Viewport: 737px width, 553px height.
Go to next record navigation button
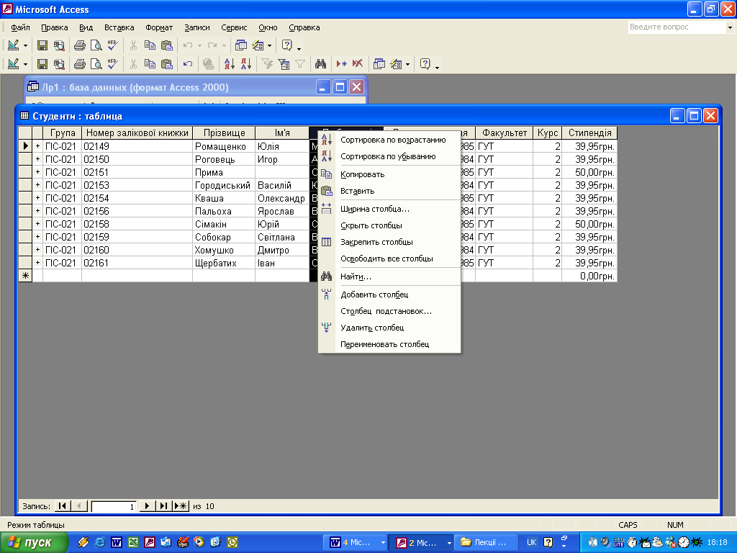[147, 506]
